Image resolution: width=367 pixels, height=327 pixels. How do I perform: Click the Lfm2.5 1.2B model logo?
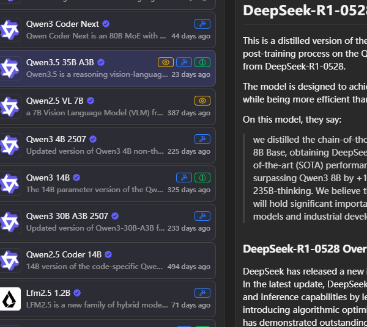(x=10, y=298)
